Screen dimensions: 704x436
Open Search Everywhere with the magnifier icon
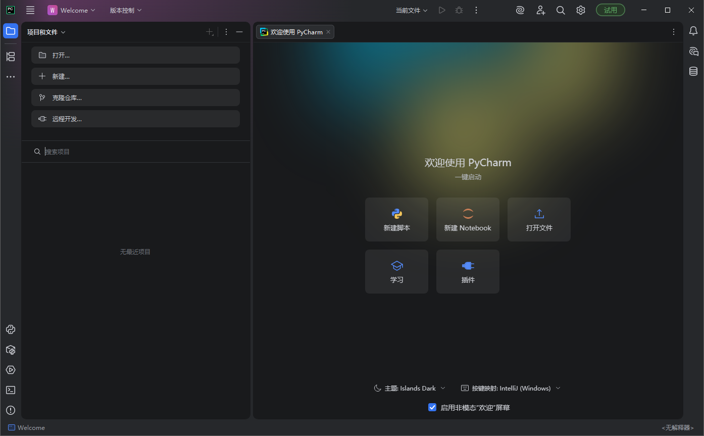click(x=561, y=10)
